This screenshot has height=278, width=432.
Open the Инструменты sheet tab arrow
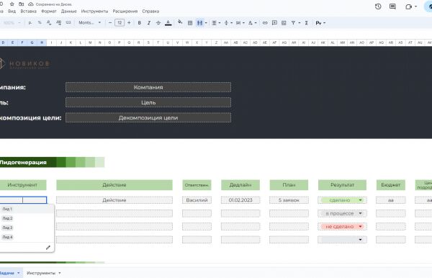(x=60, y=273)
